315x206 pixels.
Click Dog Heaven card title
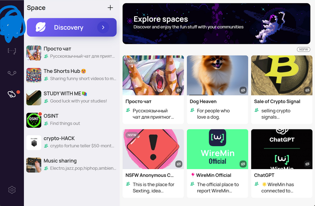(203, 101)
